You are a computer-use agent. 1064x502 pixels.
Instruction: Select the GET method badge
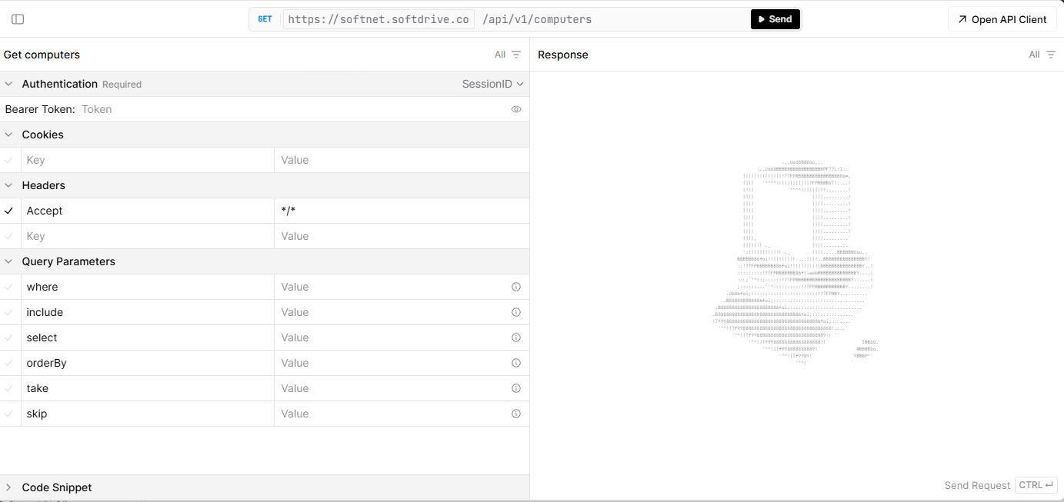click(265, 19)
